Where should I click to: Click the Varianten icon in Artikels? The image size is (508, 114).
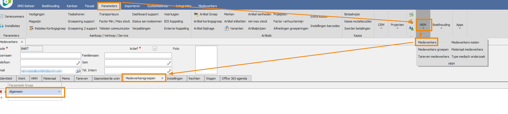pos(227,28)
